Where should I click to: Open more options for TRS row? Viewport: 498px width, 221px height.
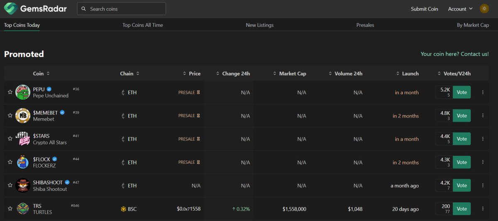(x=483, y=209)
